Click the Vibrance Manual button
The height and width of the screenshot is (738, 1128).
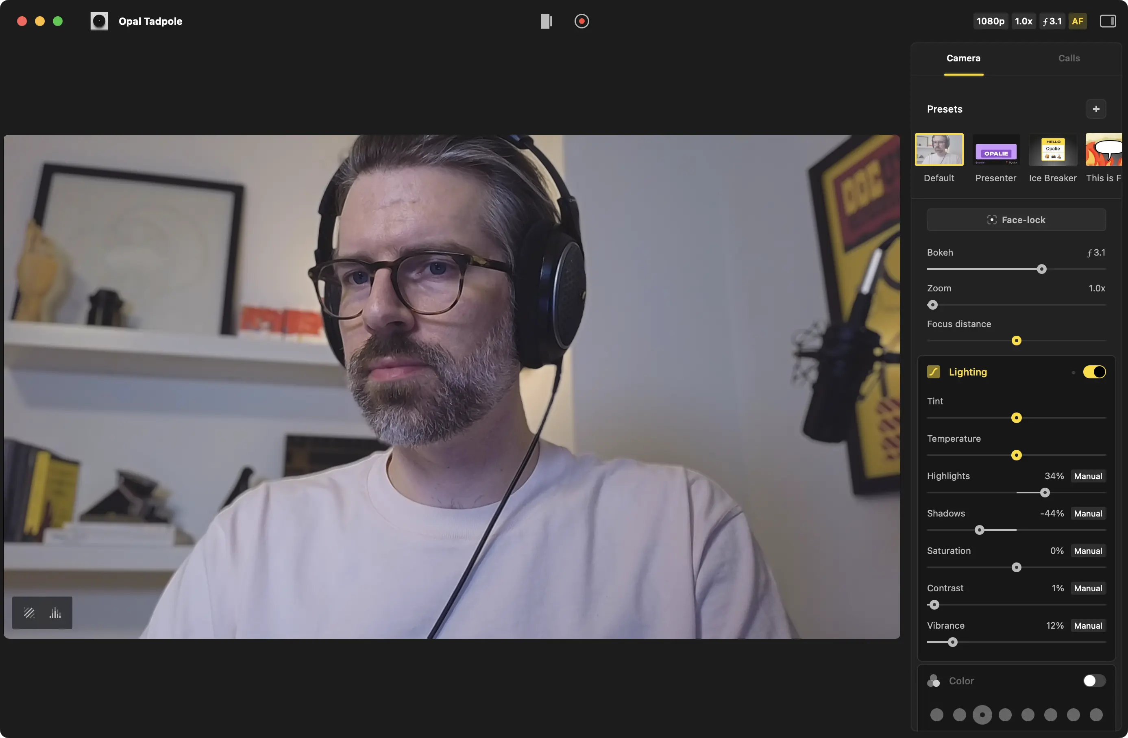pyautogui.click(x=1088, y=626)
